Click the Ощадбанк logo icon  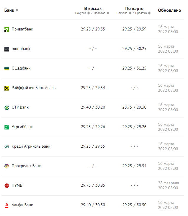pos(7,68)
